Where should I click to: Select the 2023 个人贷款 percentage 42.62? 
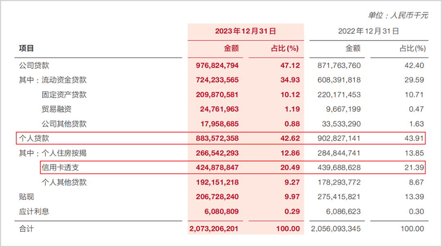coord(290,138)
